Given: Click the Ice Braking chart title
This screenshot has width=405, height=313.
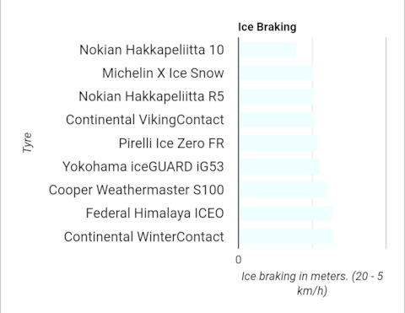Looking at the screenshot, I should 267,27.
